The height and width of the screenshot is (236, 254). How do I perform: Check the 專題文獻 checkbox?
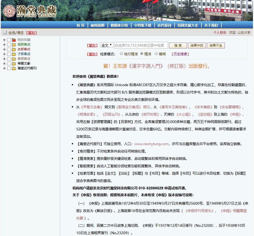click(9, 63)
